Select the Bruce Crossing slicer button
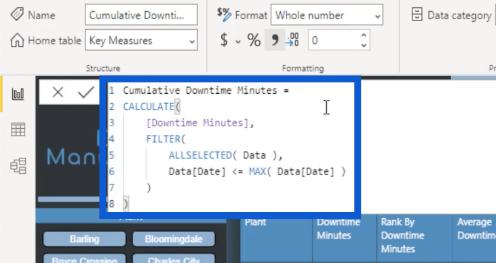Screen dimensions: 496x263 pos(84,258)
